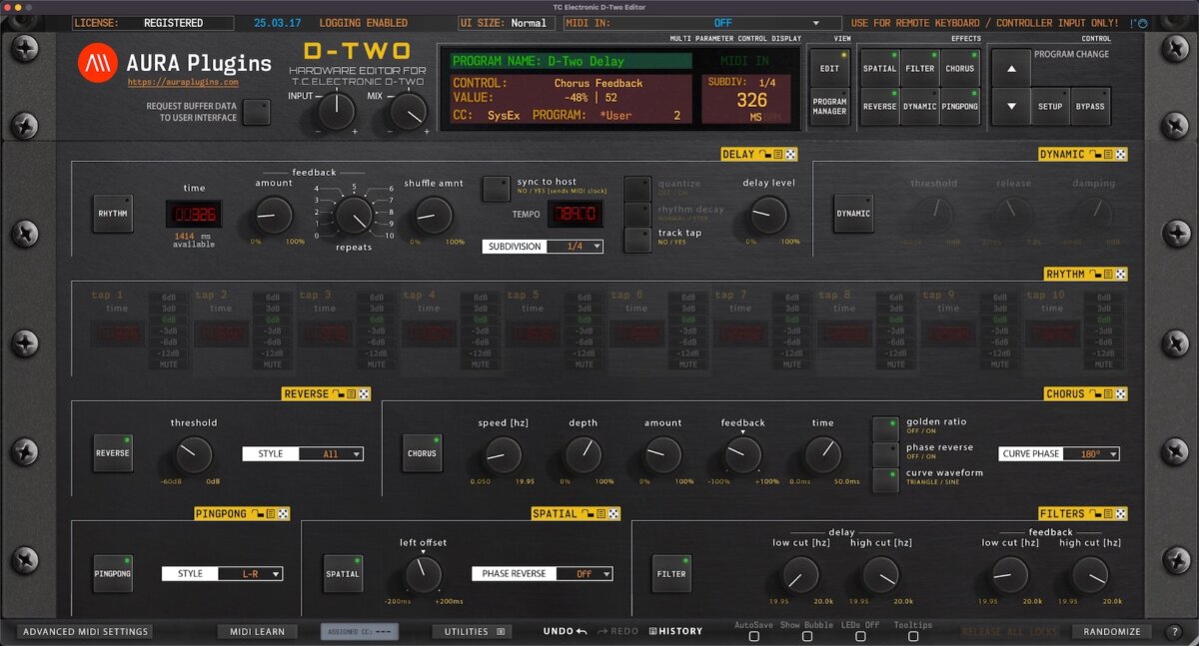Click the program change down arrow
This screenshot has width=1199, height=646.
[x=1011, y=107]
